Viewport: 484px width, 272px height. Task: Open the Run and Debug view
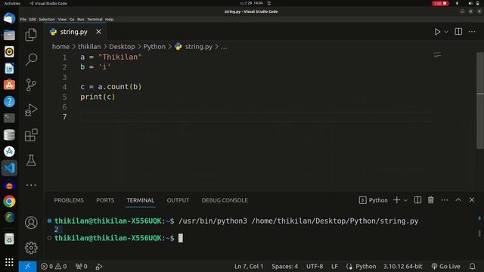31,110
